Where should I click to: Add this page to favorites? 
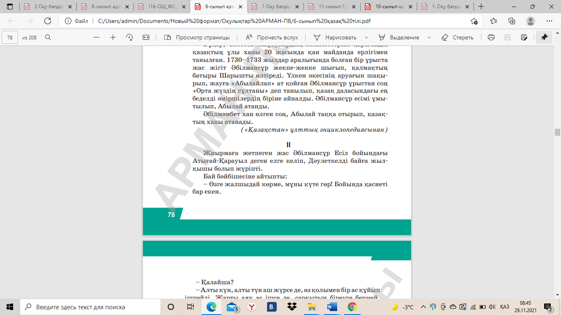click(474, 21)
